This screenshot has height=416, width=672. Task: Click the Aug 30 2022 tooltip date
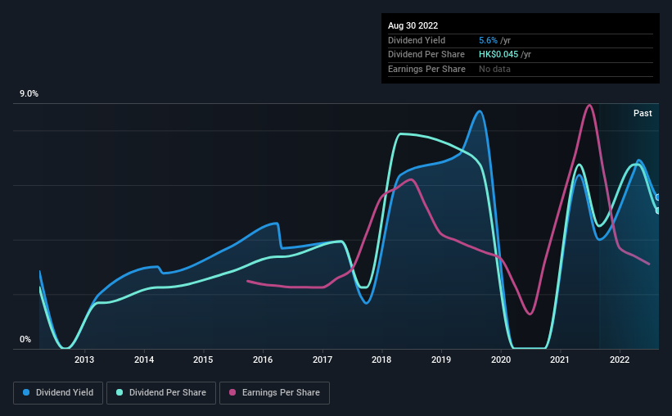tap(413, 25)
